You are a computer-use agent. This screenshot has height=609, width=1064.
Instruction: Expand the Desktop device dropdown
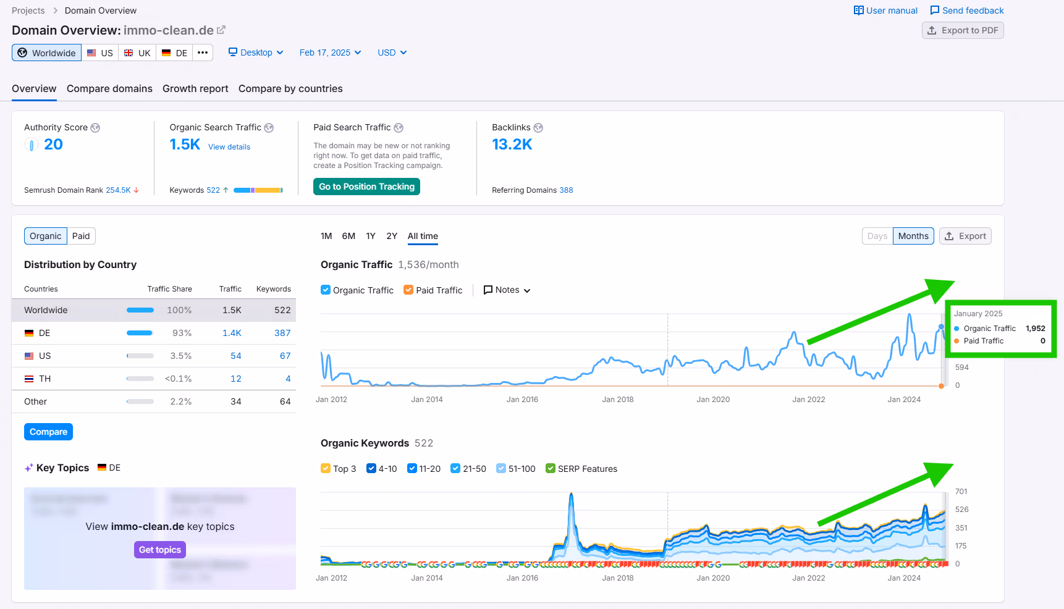pos(256,52)
